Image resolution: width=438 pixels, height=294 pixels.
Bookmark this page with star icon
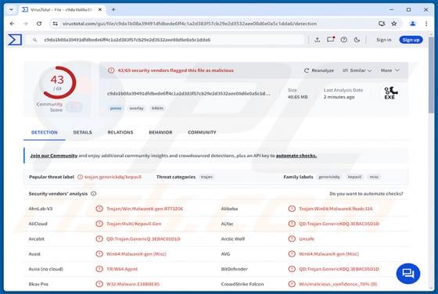click(394, 23)
